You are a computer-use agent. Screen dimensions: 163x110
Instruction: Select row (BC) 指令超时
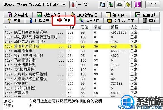point(72,84)
